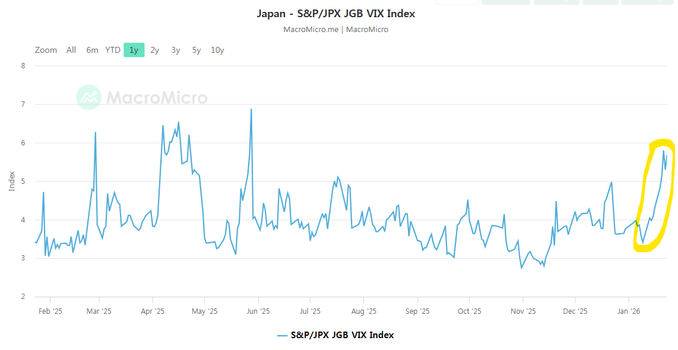Click the latest data point inside yellow circle
Viewport: 678px width, 350px height.
click(x=667, y=155)
